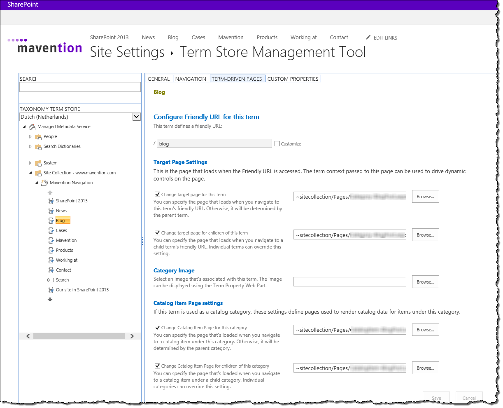Click the Search term tag icon
This screenshot has height=408, width=503.
[x=51, y=280]
